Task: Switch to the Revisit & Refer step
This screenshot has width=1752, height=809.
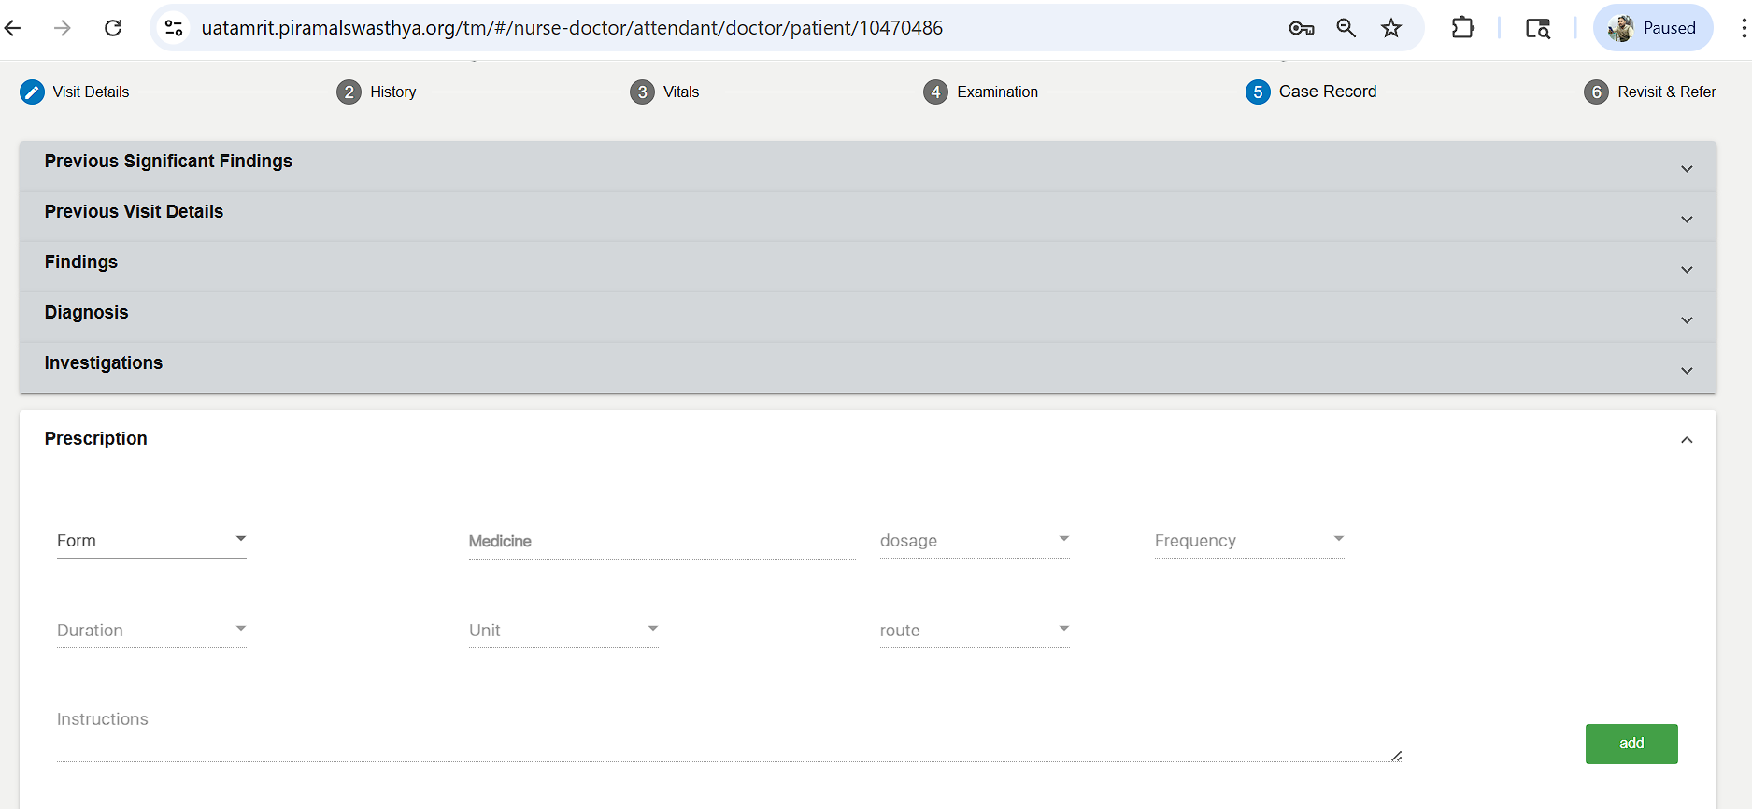Action: tap(1650, 92)
